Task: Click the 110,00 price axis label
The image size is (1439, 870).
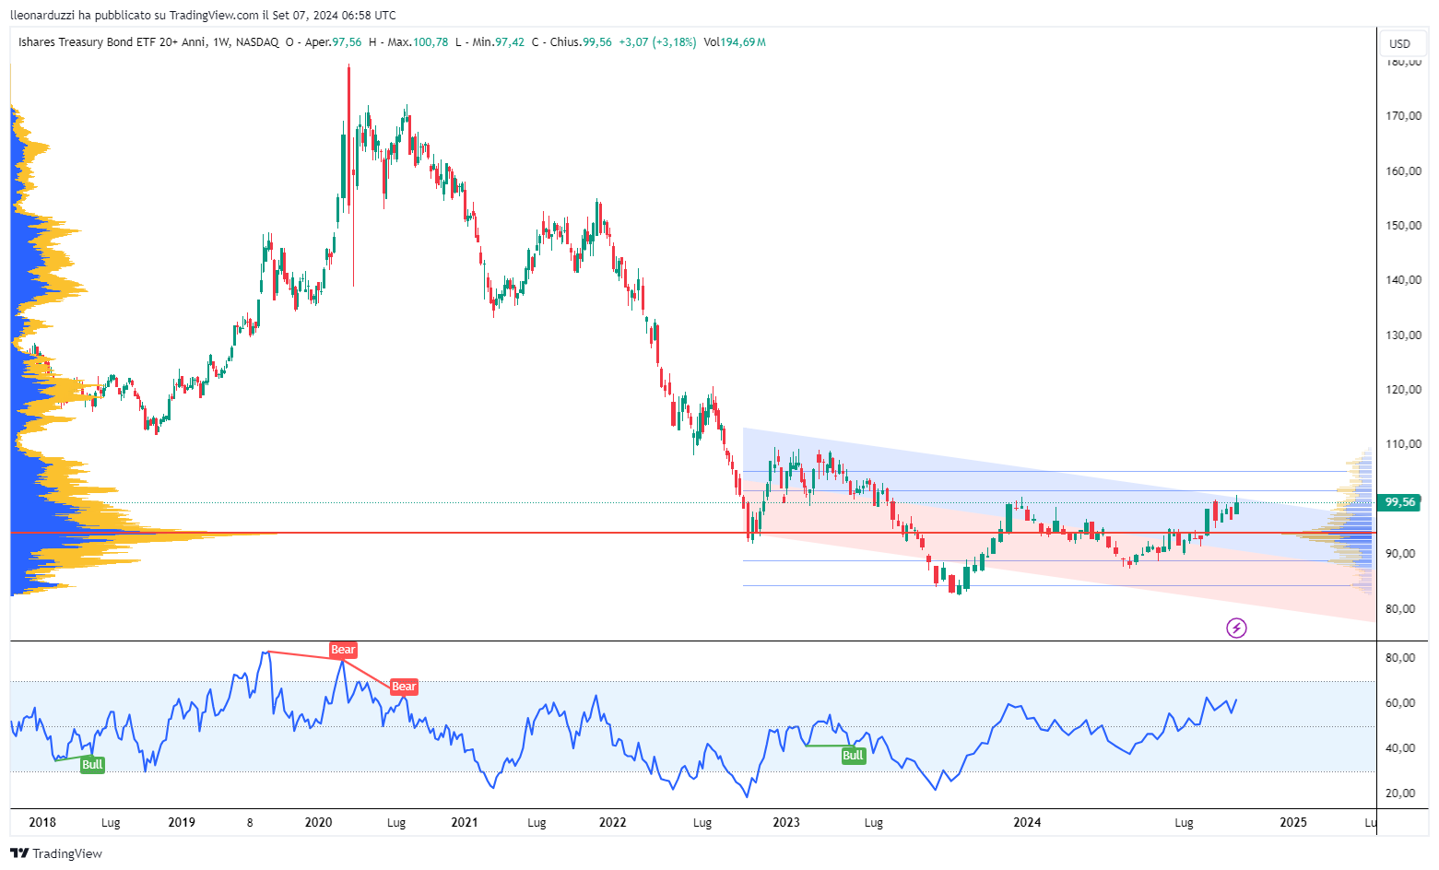Action: tap(1404, 444)
